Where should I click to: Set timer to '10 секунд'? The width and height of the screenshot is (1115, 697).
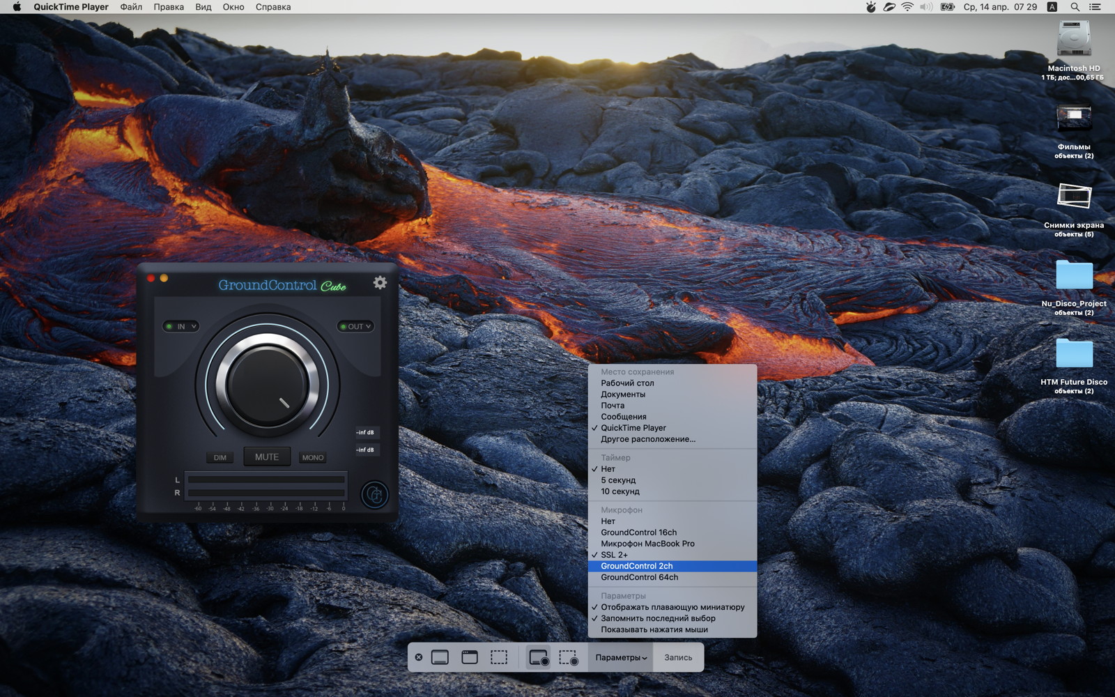point(672,491)
